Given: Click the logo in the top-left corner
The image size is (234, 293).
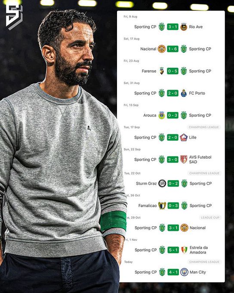Looking at the screenshot, I should coord(14,17).
